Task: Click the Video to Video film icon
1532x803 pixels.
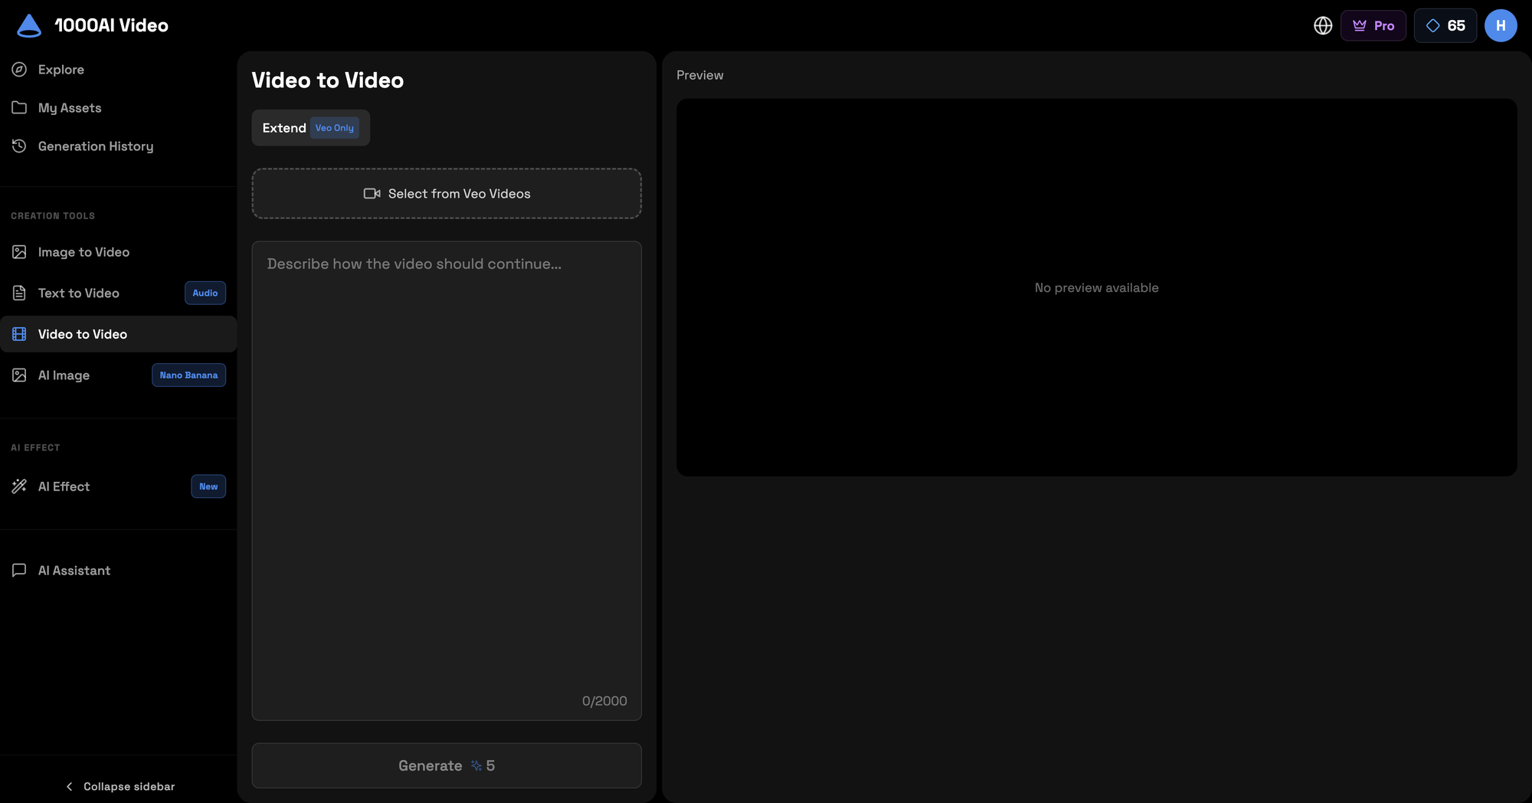Action: 19,334
